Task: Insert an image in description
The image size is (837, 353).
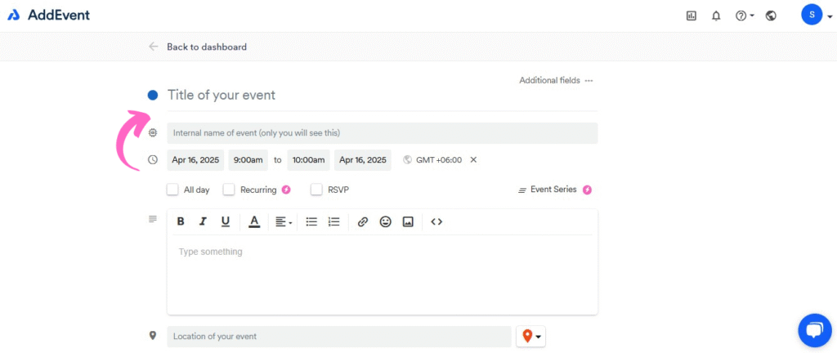Action: 408,221
